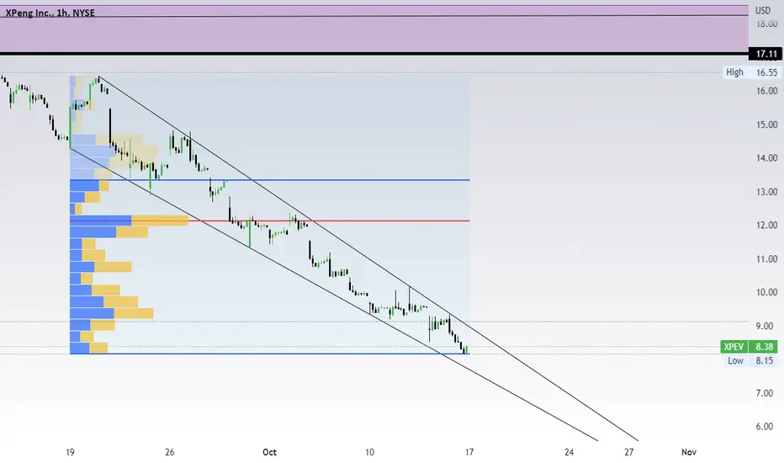Click the 7.00 price axis tick
This screenshot has height=463, width=784.
pos(765,393)
